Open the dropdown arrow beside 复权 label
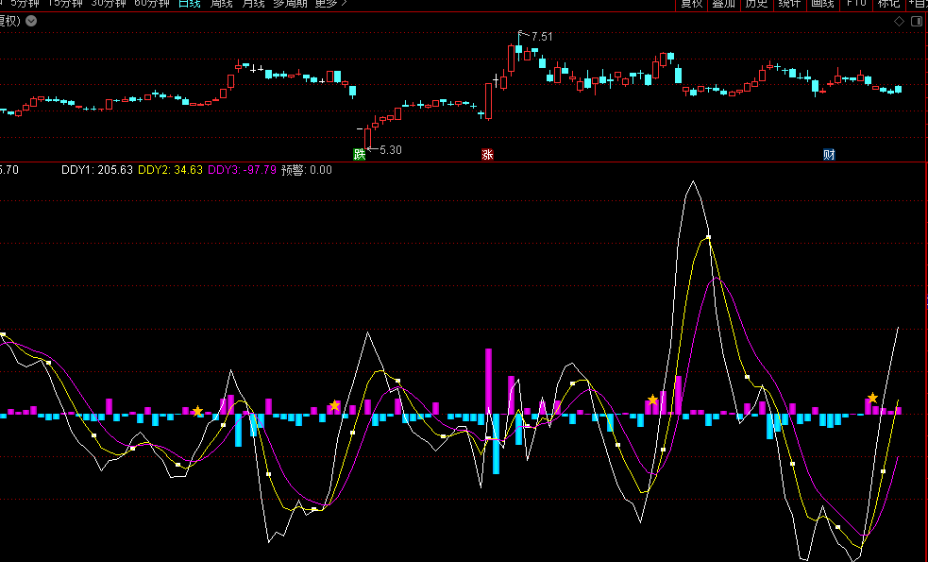This screenshot has width=928, height=562. (x=31, y=21)
